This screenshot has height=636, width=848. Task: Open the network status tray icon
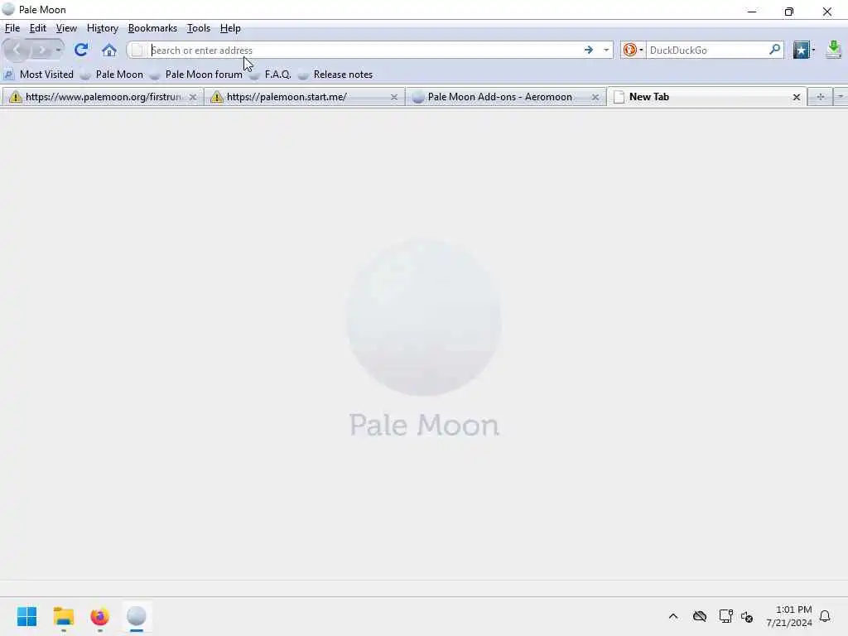725,616
